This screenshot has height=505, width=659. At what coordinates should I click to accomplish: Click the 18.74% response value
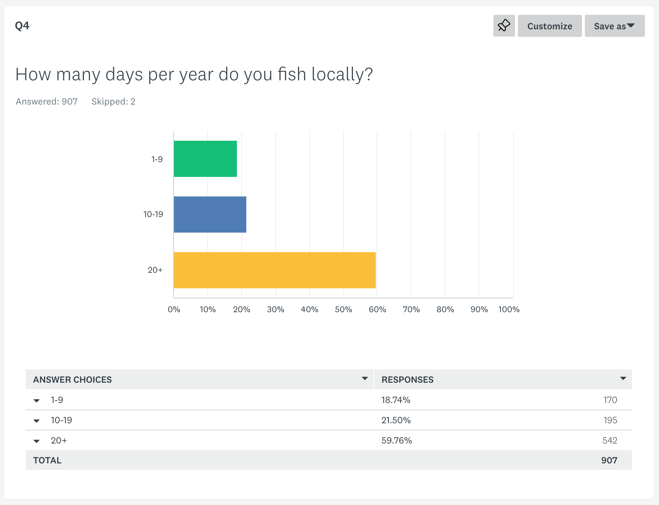[x=396, y=400]
